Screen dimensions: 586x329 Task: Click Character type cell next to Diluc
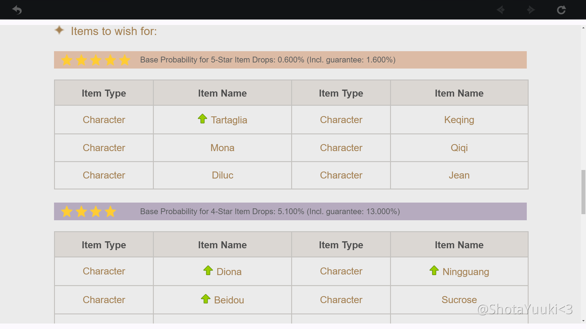point(104,175)
